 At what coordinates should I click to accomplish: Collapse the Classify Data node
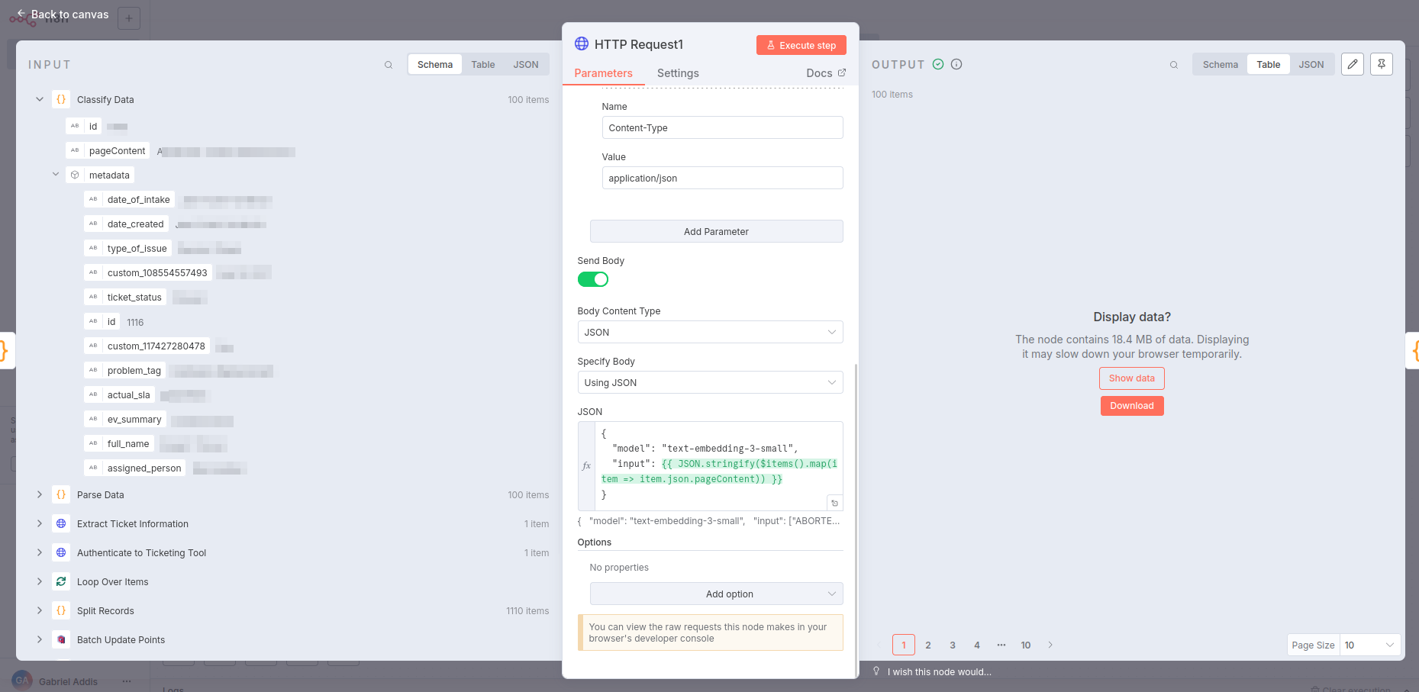point(40,99)
